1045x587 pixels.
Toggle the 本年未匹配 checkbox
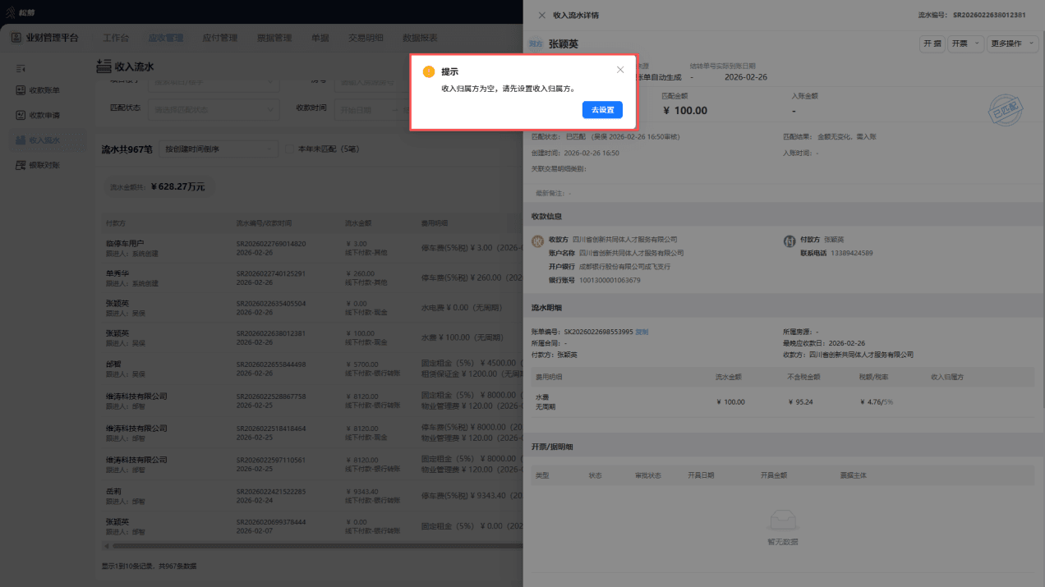[x=288, y=149]
